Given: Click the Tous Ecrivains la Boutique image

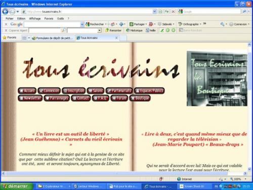Looking at the screenshot, I should pos(217,79).
